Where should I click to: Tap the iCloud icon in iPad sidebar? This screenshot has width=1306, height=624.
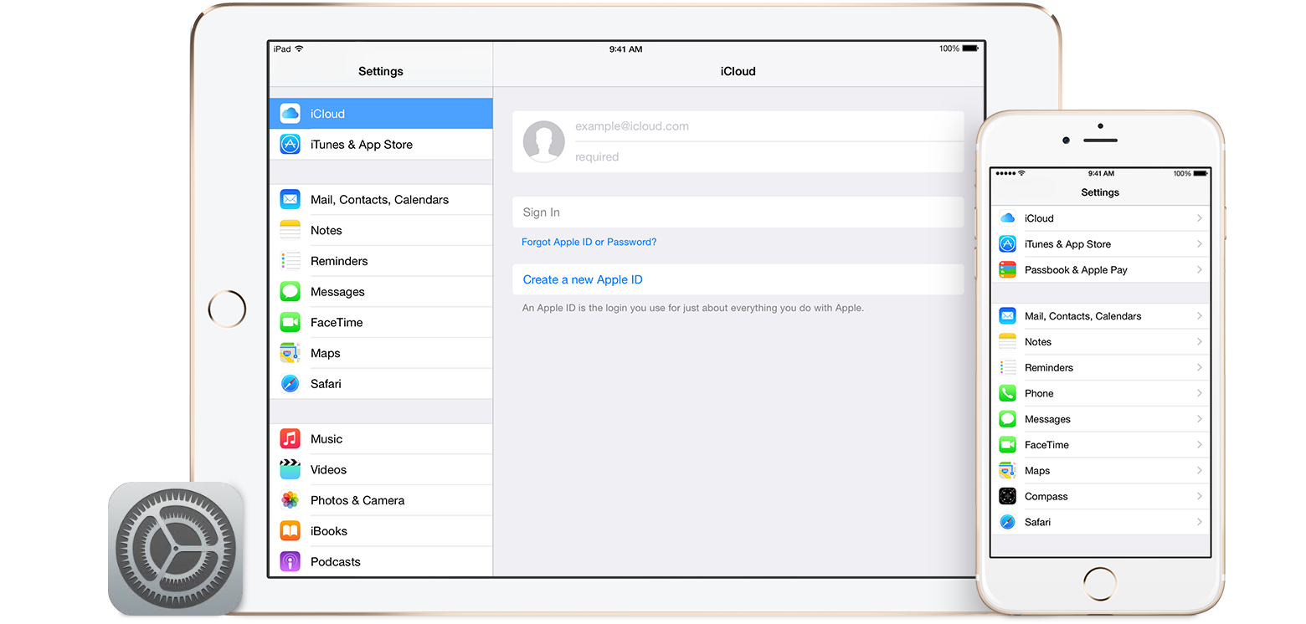pos(291,114)
